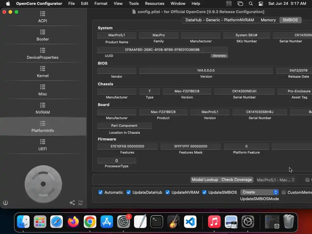This screenshot has width=312, height=234.
Task: Open Google Chrome from the dock
Action: click(x=90, y=222)
